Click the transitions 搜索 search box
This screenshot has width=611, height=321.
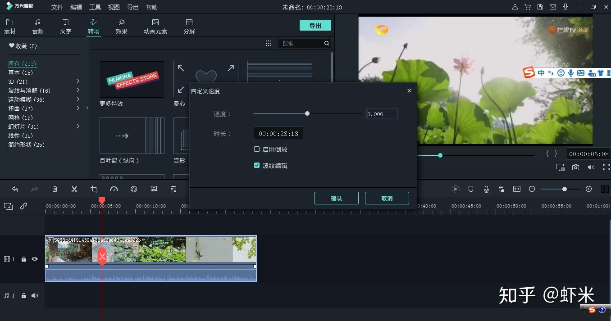coord(305,43)
